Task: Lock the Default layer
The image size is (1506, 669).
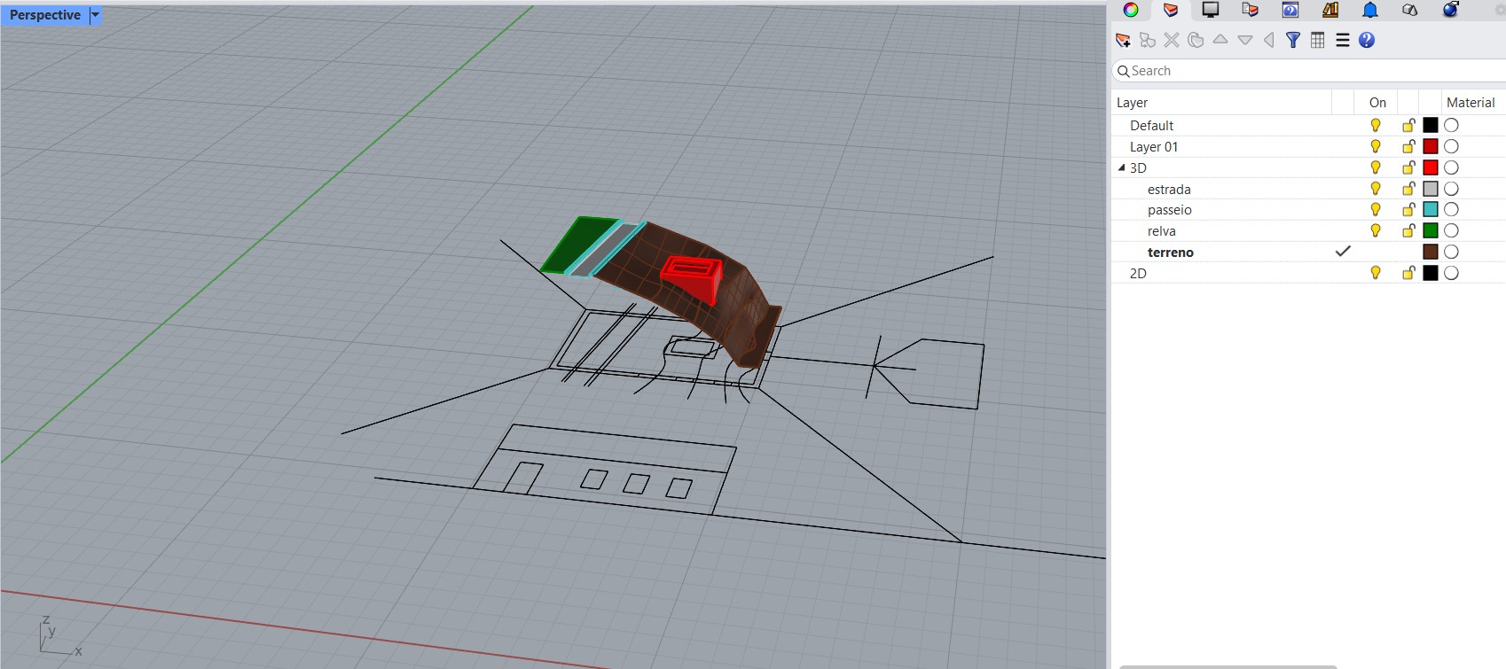Action: [1408, 125]
